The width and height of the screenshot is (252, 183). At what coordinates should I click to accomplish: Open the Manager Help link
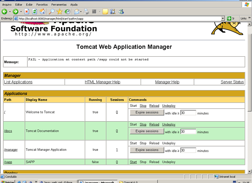click(x=167, y=82)
